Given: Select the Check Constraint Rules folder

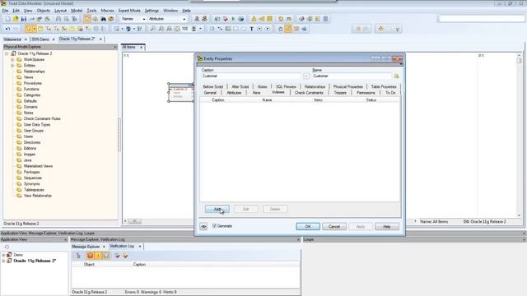Looking at the screenshot, I should [x=42, y=118].
